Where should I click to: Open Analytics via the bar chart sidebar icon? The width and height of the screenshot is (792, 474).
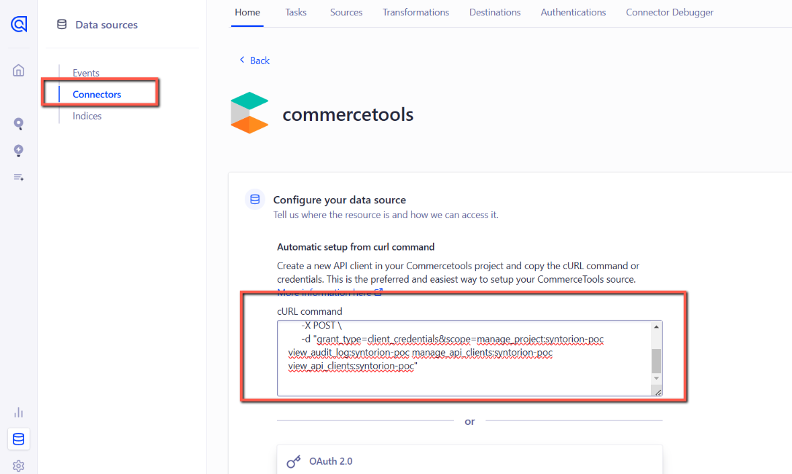18,412
